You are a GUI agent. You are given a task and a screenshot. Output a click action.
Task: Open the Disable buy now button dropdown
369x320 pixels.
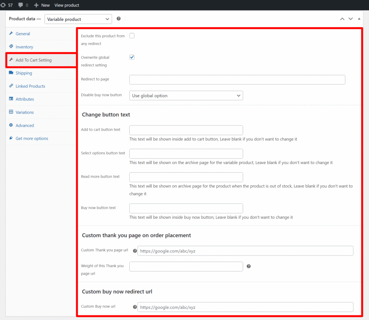point(186,95)
